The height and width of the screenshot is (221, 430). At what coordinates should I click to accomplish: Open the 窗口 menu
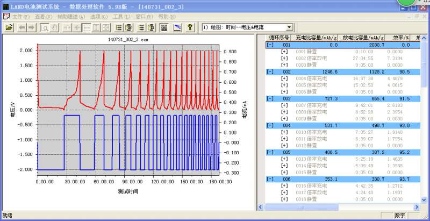[144, 17]
